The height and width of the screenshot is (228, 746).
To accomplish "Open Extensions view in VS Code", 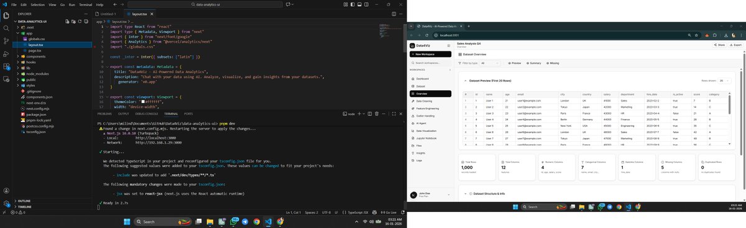I will [6, 66].
